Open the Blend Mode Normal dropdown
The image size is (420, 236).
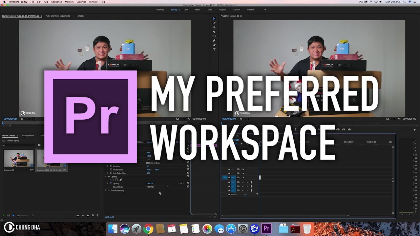[158, 187]
